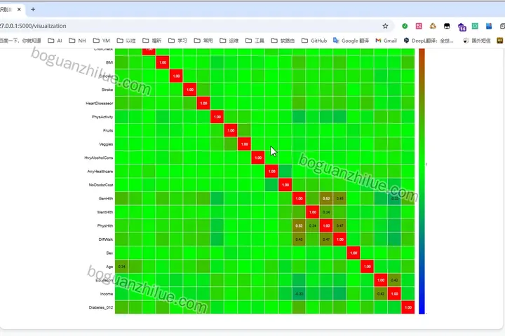Click the Sex diagonal 1.00 cell
Image resolution: width=505 pixels, height=336 pixels.
[x=353, y=253]
